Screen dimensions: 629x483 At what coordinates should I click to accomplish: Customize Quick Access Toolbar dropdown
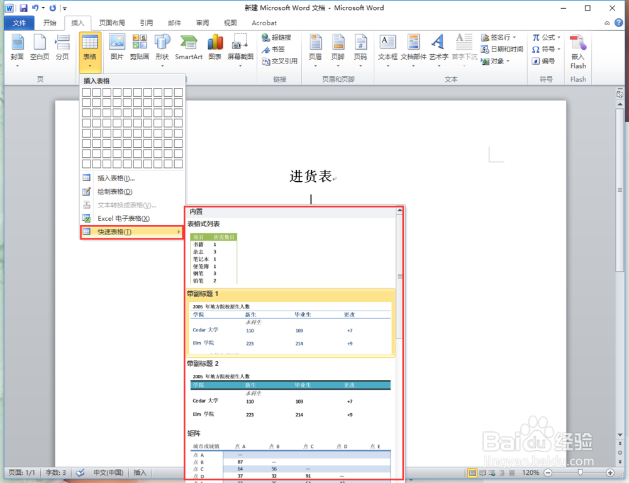click(65, 8)
